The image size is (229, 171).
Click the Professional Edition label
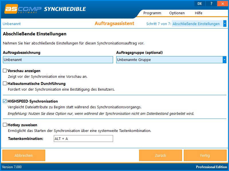(x=212, y=167)
